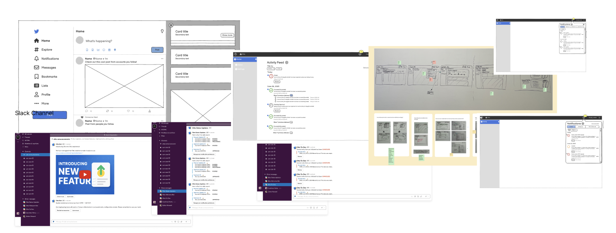Click the gear icon beside Activity Feed

pos(287,62)
